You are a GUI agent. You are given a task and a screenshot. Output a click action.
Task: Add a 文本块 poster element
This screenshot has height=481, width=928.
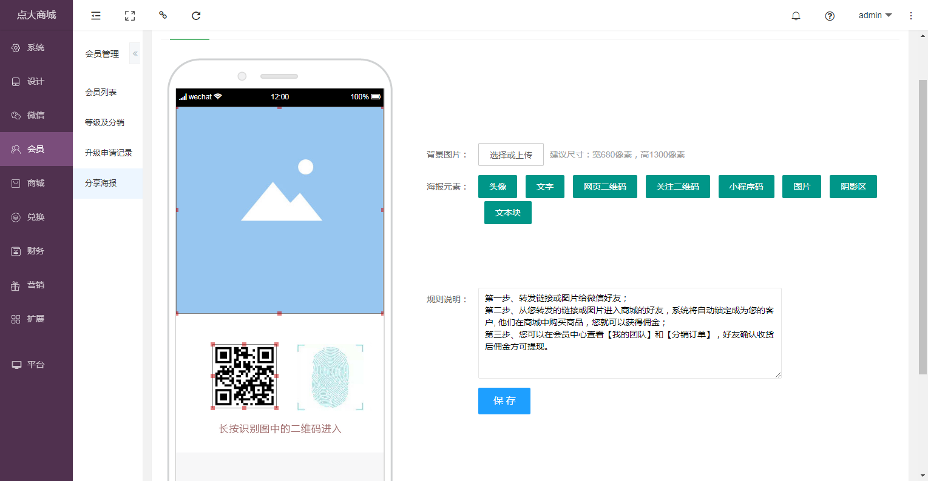click(508, 213)
